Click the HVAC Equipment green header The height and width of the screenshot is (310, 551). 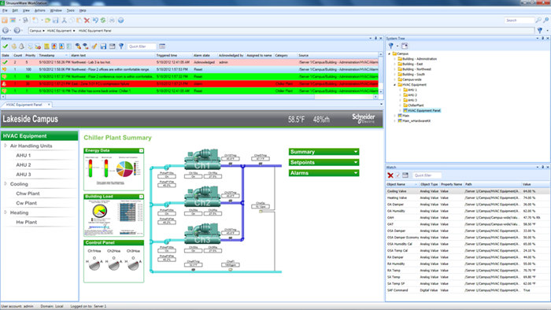[x=39, y=136]
